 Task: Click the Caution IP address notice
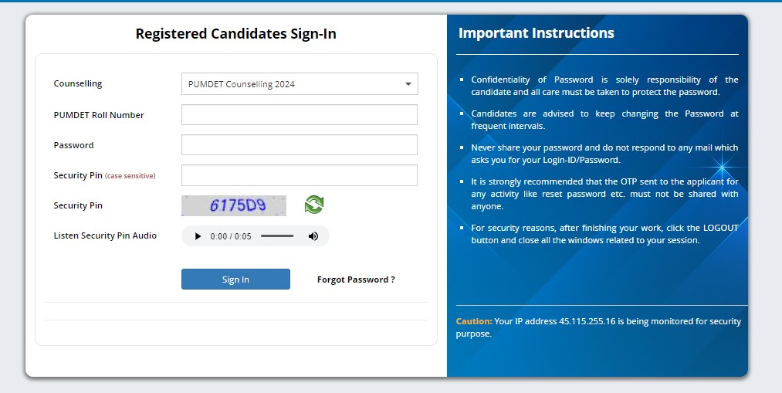click(598, 327)
